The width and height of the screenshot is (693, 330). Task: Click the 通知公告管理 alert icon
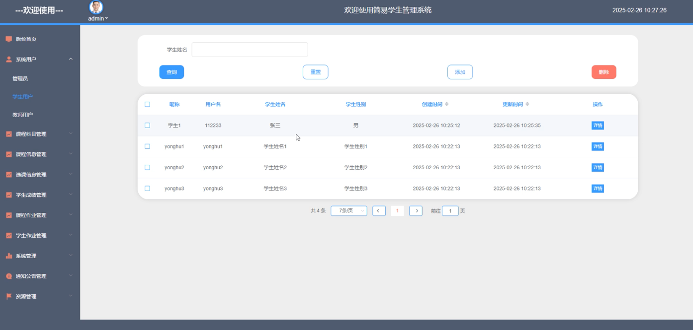[8, 276]
